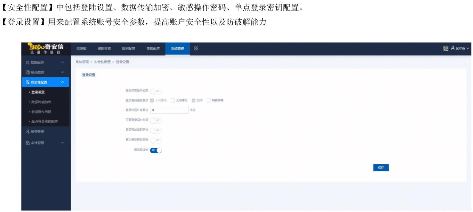Open the grid apps icon in top navigation
Image resolution: width=473 pixels, height=212 pixels.
pyautogui.click(x=196, y=49)
